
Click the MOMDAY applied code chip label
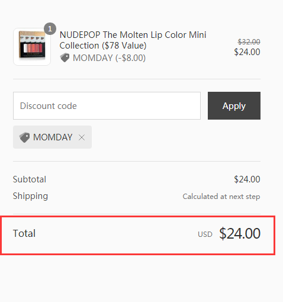point(53,137)
